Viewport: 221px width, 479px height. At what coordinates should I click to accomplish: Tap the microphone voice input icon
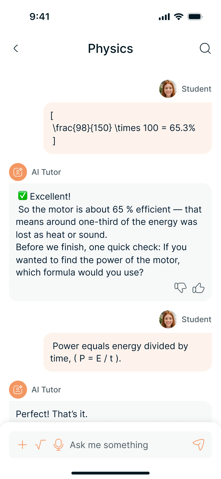(x=58, y=445)
